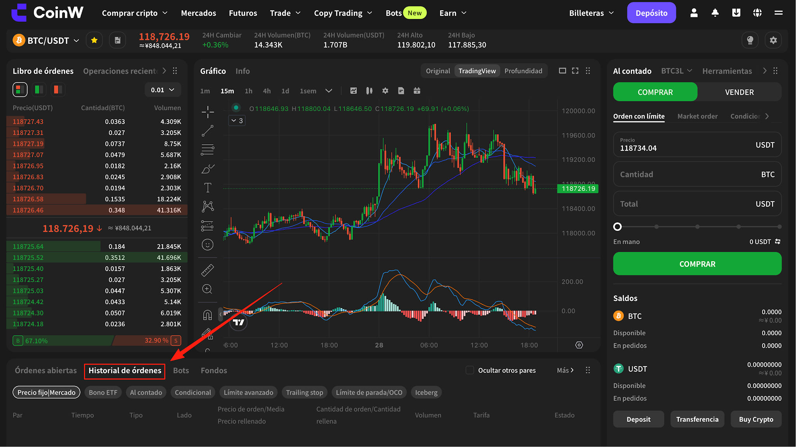Image resolution: width=796 pixels, height=447 pixels.
Task: Select the ruler measure tool
Action: tap(208, 270)
